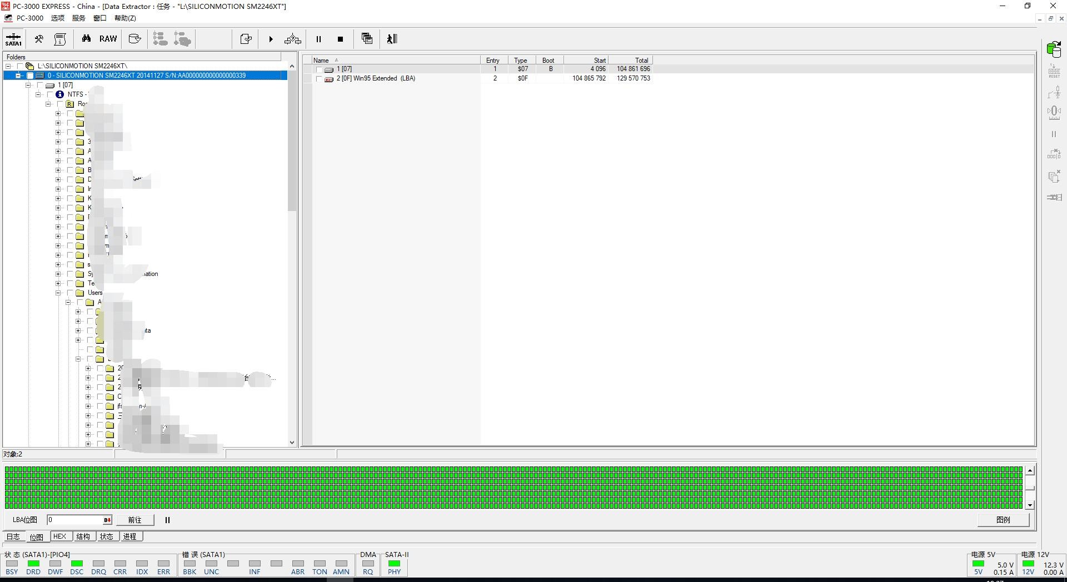
Task: Check the NTFS node checkbox in tree
Action: pyautogui.click(x=50, y=94)
